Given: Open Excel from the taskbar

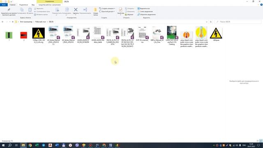Looking at the screenshot, I should coord(37,145).
